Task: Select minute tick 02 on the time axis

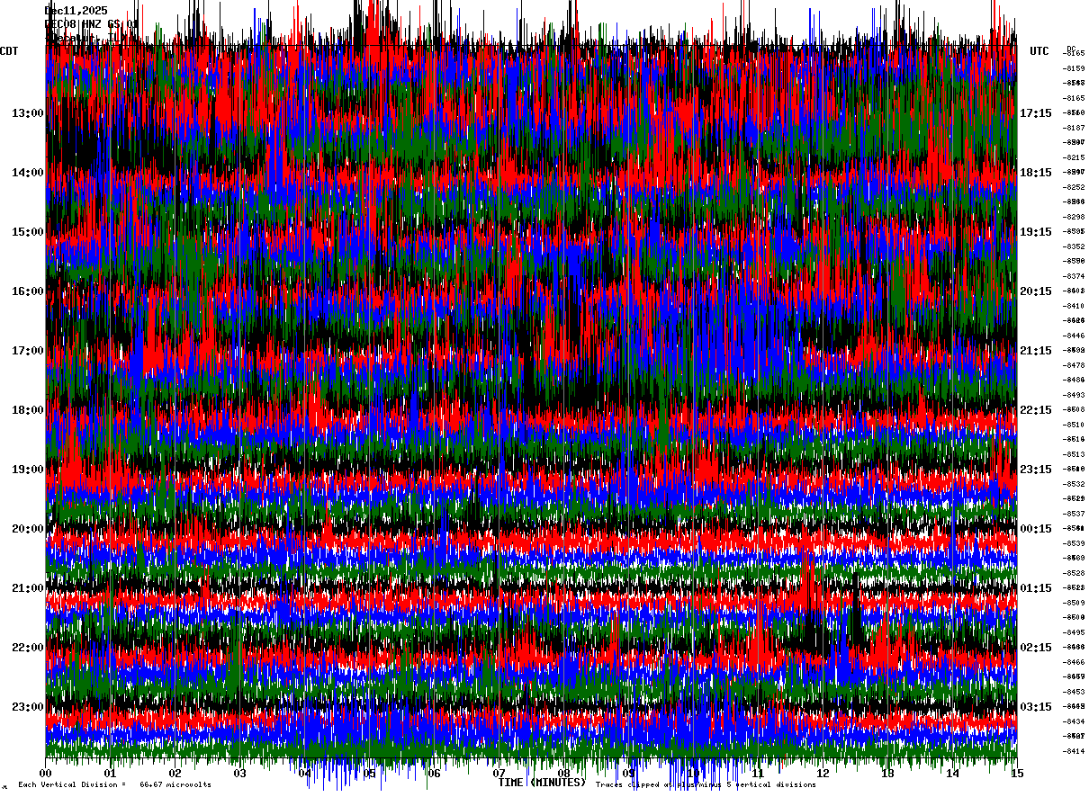Action: [175, 773]
